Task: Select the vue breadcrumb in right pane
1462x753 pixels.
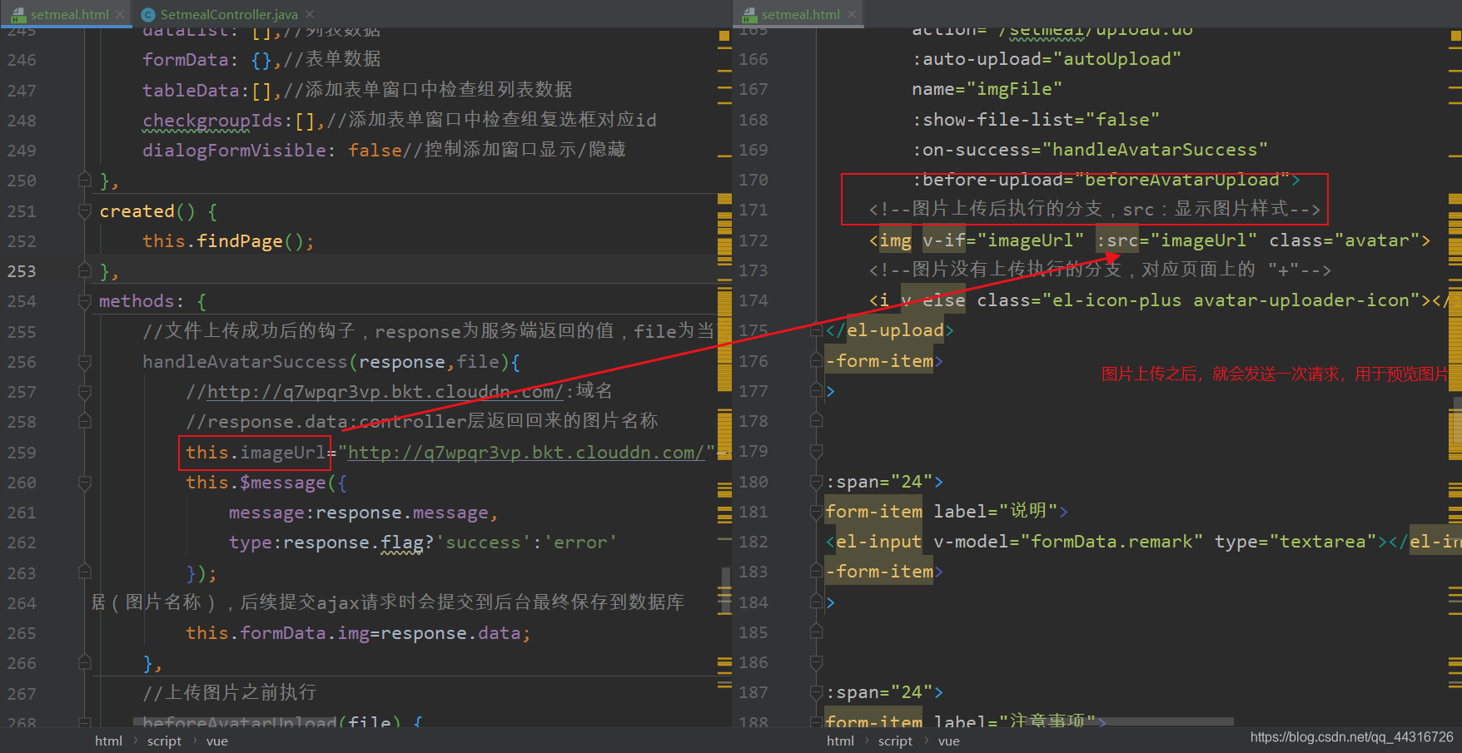Action: (x=949, y=741)
